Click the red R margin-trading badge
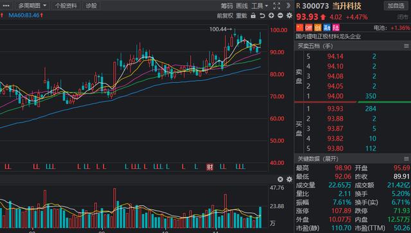 pos(298,6)
